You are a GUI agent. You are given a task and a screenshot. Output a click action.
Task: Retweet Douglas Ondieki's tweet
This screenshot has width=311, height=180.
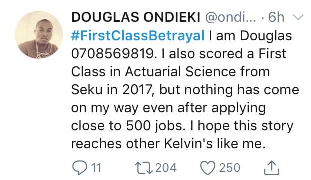pos(143,168)
